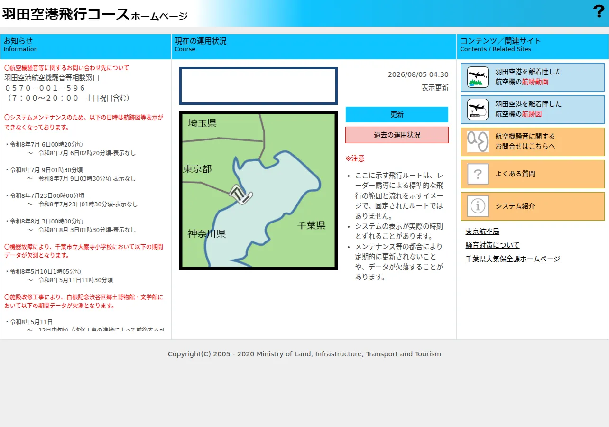Screen dimensions: 609x427
Task: Click the empty status box above the map
Action: (x=258, y=86)
